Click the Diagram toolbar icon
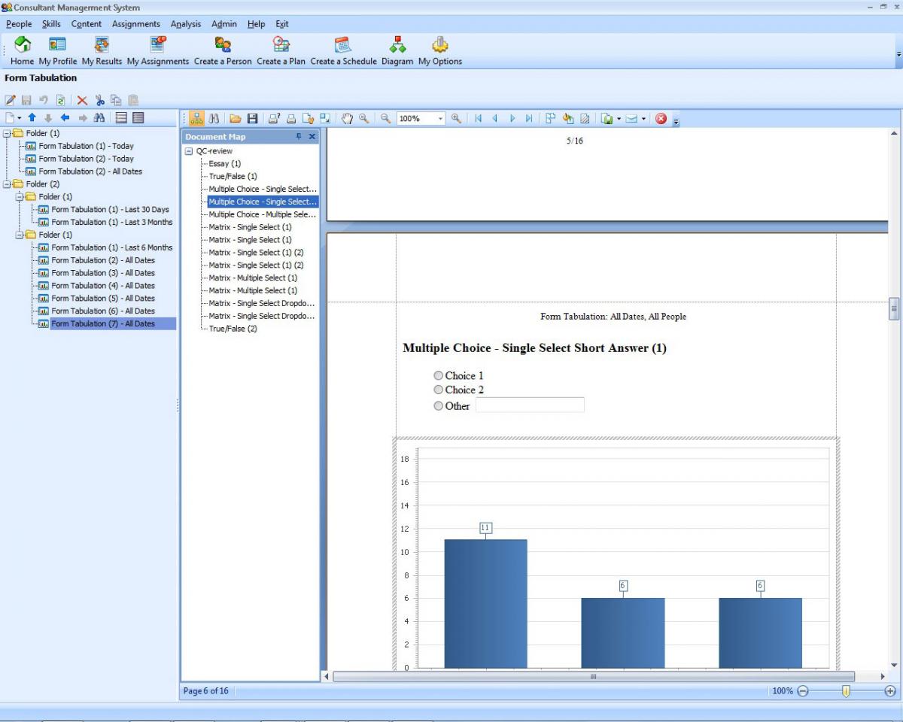Image resolution: width=903 pixels, height=722 pixels. [x=397, y=45]
